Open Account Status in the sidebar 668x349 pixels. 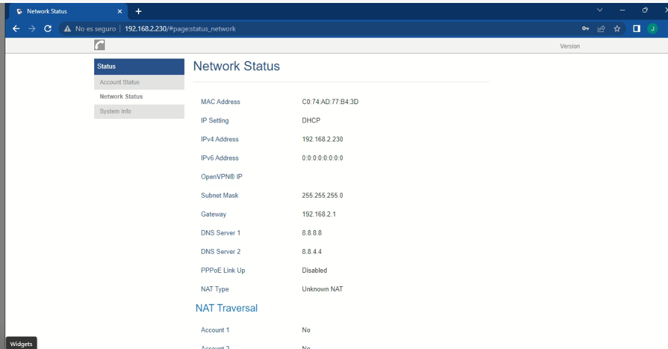tap(120, 82)
